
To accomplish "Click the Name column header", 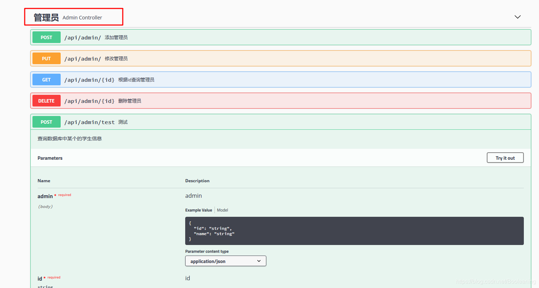I will [44, 181].
